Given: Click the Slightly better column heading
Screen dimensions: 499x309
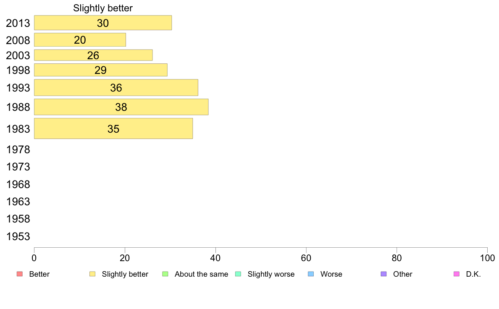Looking at the screenshot, I should [103, 8].
